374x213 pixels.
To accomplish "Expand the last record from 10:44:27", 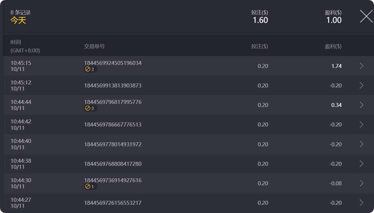I will pos(362,203).
